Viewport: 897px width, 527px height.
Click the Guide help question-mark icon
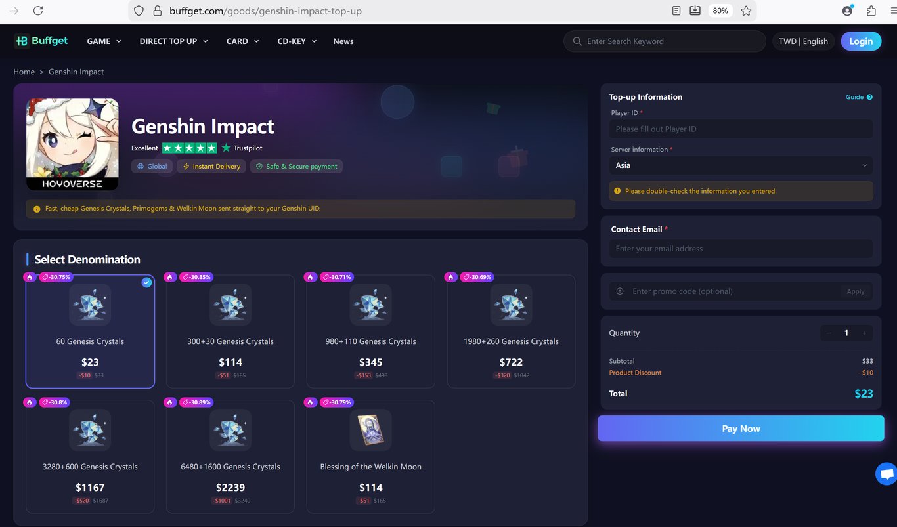click(x=869, y=97)
